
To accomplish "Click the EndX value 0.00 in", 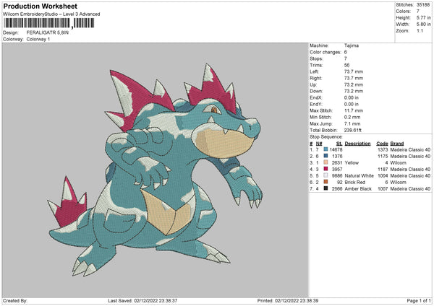I will pos(352,97).
